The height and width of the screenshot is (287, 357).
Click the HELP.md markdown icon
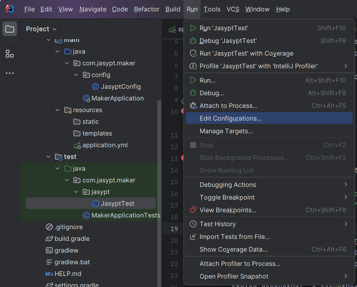click(x=49, y=274)
